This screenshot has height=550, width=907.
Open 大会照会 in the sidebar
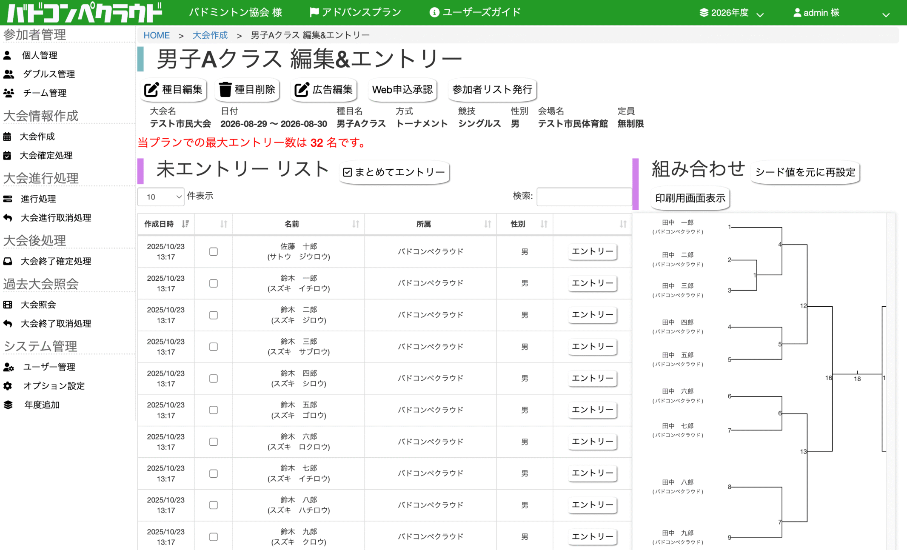click(x=38, y=305)
